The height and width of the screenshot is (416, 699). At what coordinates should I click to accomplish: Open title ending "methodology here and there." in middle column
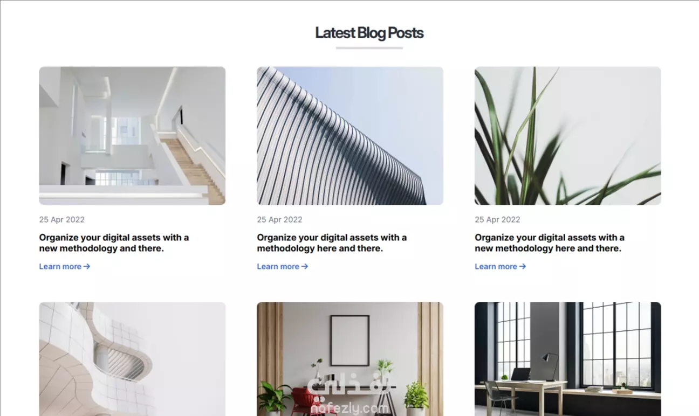click(332, 243)
